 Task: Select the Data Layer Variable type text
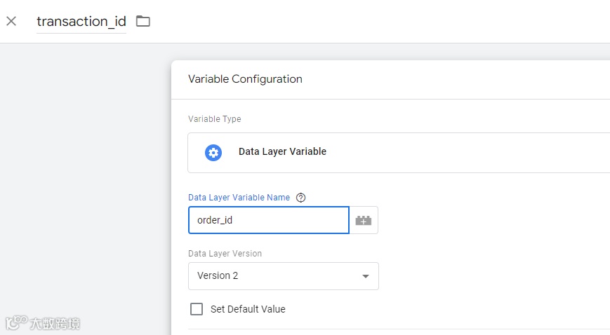(282, 151)
